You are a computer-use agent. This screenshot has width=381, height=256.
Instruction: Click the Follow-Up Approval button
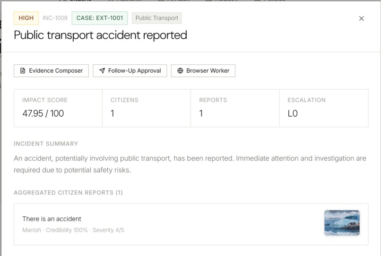(130, 71)
